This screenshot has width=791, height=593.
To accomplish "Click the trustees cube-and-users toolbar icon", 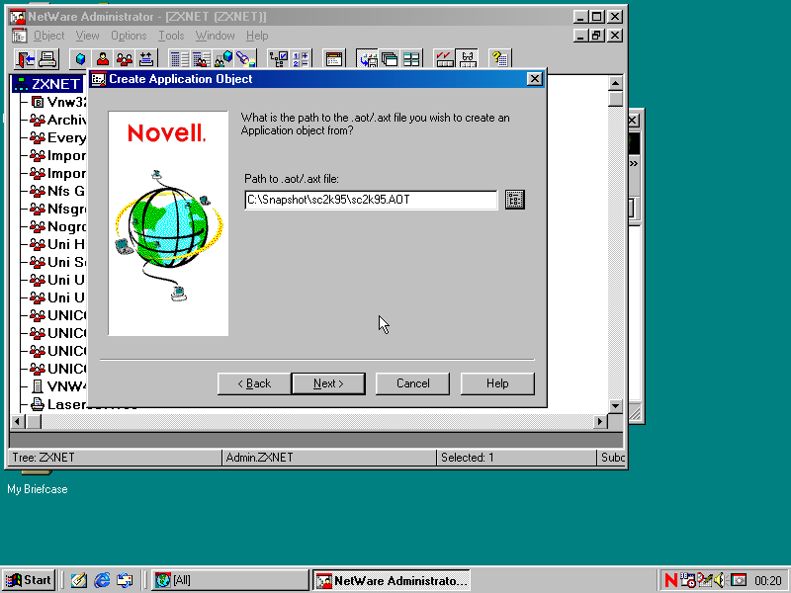I will (223, 59).
